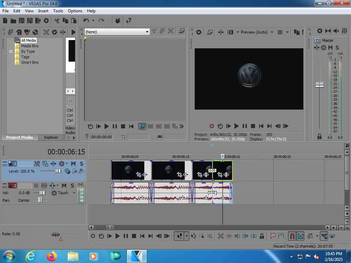Viewport: 351px width, 263px height.
Task: Toggle Enable Snapping magnet button
Action: [292, 236]
